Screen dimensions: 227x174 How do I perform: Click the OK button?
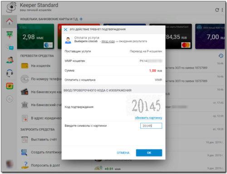pyautogui.click(x=149, y=153)
